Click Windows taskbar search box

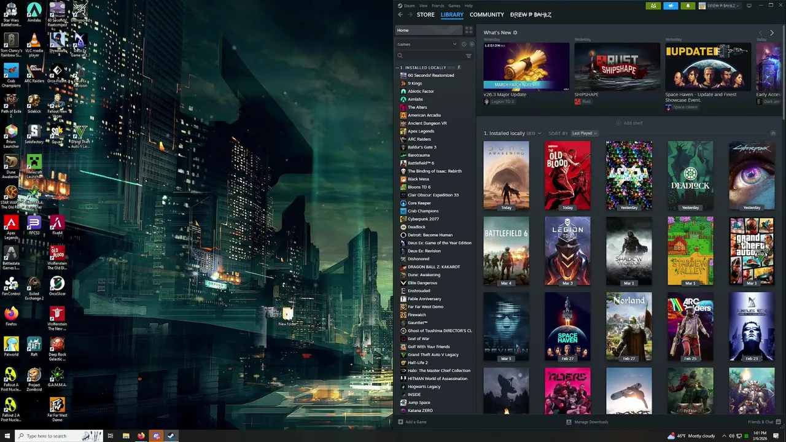(58, 436)
